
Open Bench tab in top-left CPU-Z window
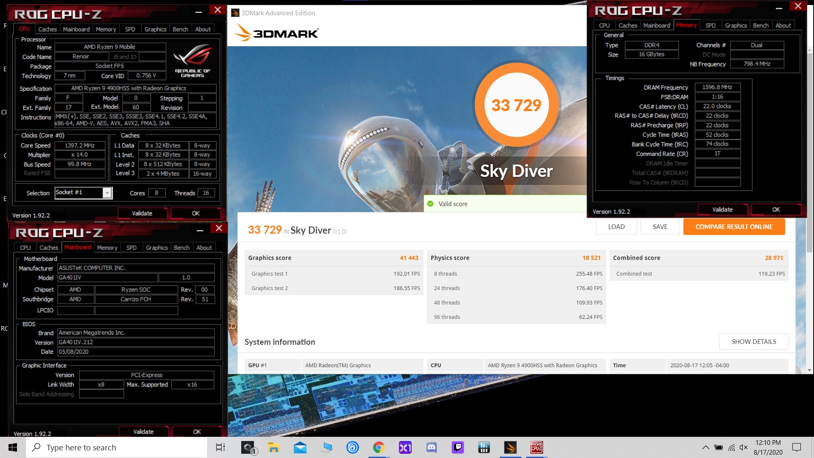[180, 29]
